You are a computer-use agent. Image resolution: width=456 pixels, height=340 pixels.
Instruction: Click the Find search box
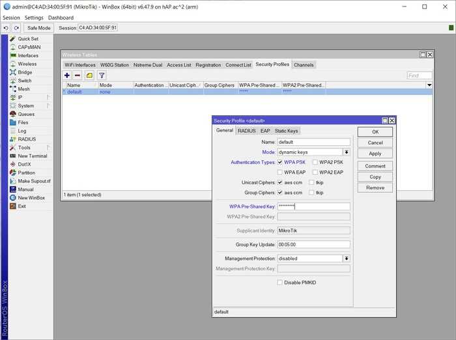[x=420, y=76]
